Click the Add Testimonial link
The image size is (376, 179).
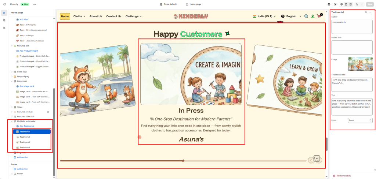[x=26, y=126]
